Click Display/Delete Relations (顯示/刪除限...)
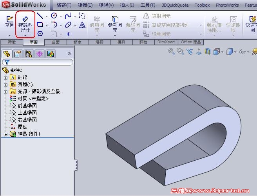This screenshot has height=196, width=257. pyautogui.click(x=214, y=24)
